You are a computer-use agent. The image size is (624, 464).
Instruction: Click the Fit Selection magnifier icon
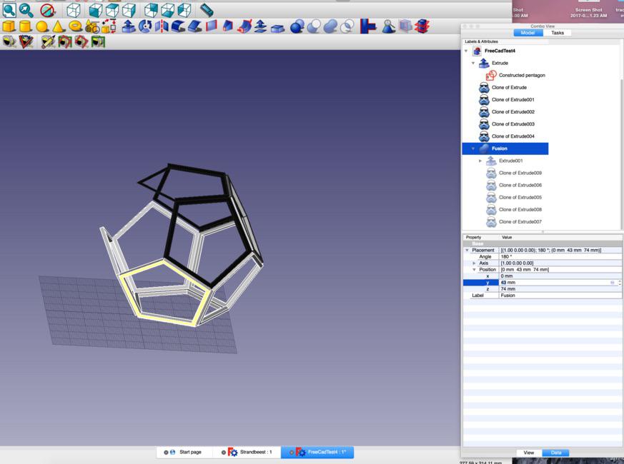point(26,10)
